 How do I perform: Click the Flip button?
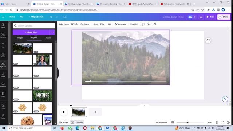[x=102, y=24]
